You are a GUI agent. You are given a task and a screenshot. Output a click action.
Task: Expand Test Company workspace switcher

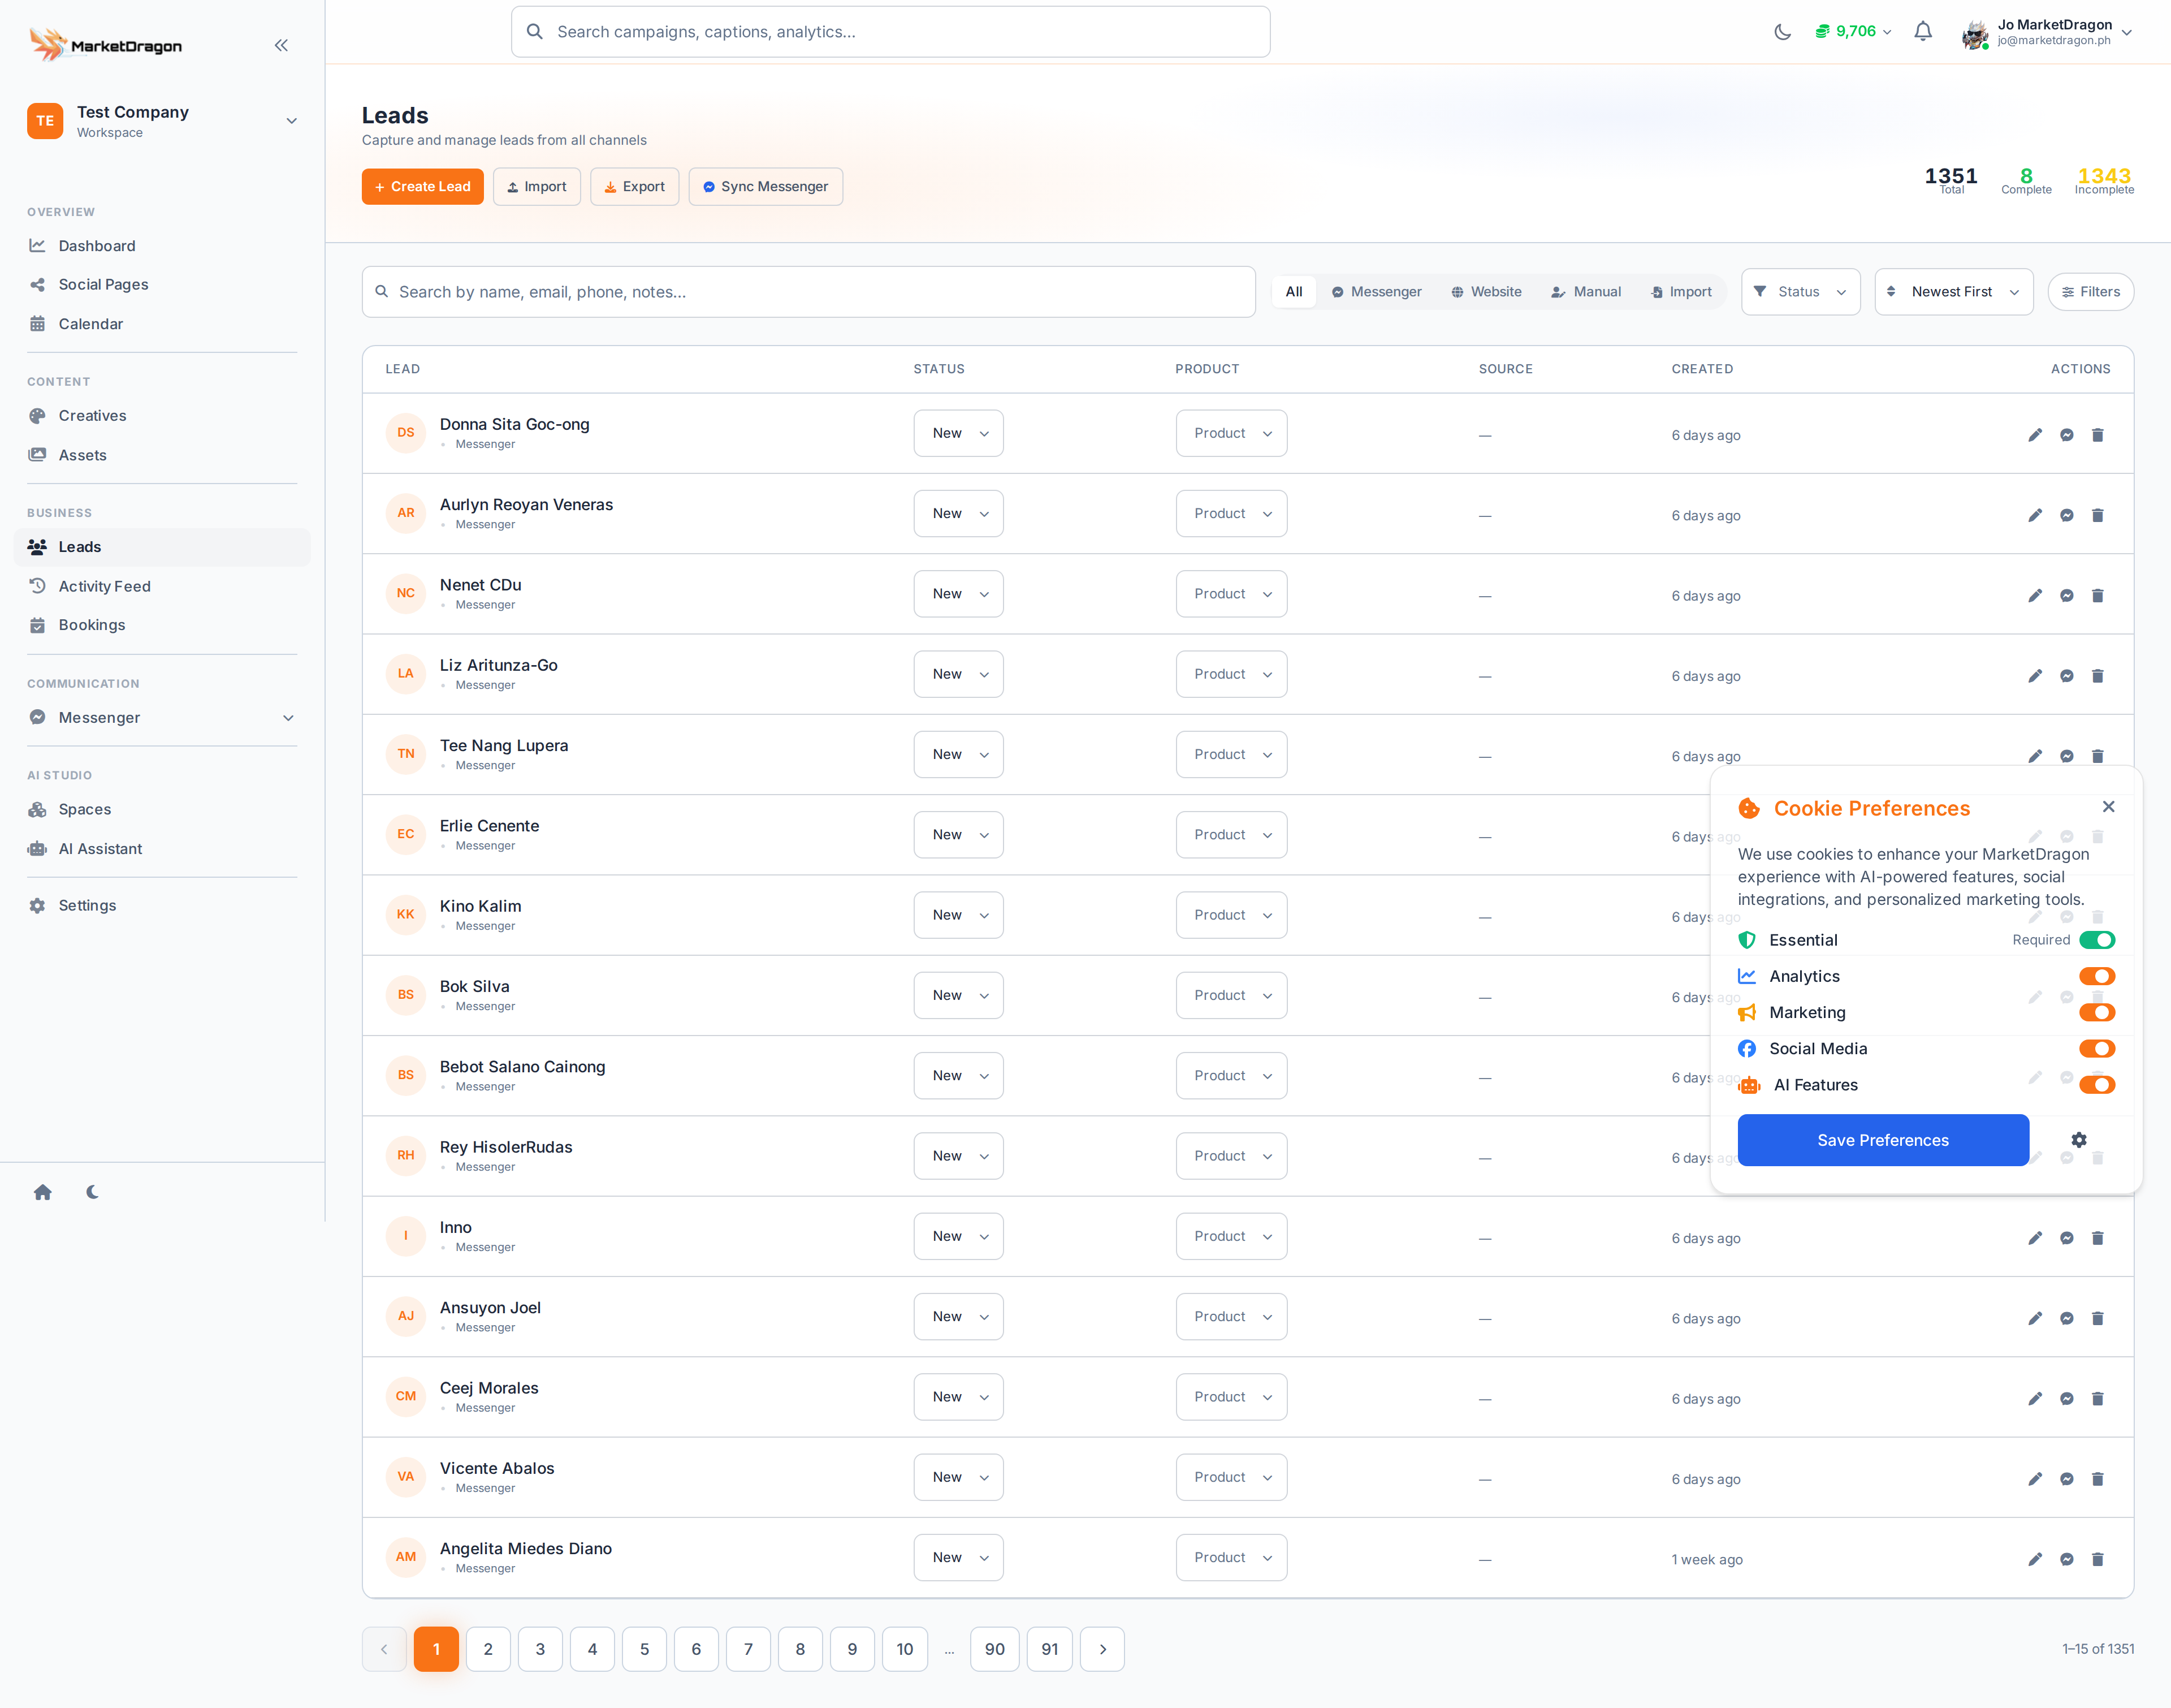pyautogui.click(x=162, y=121)
